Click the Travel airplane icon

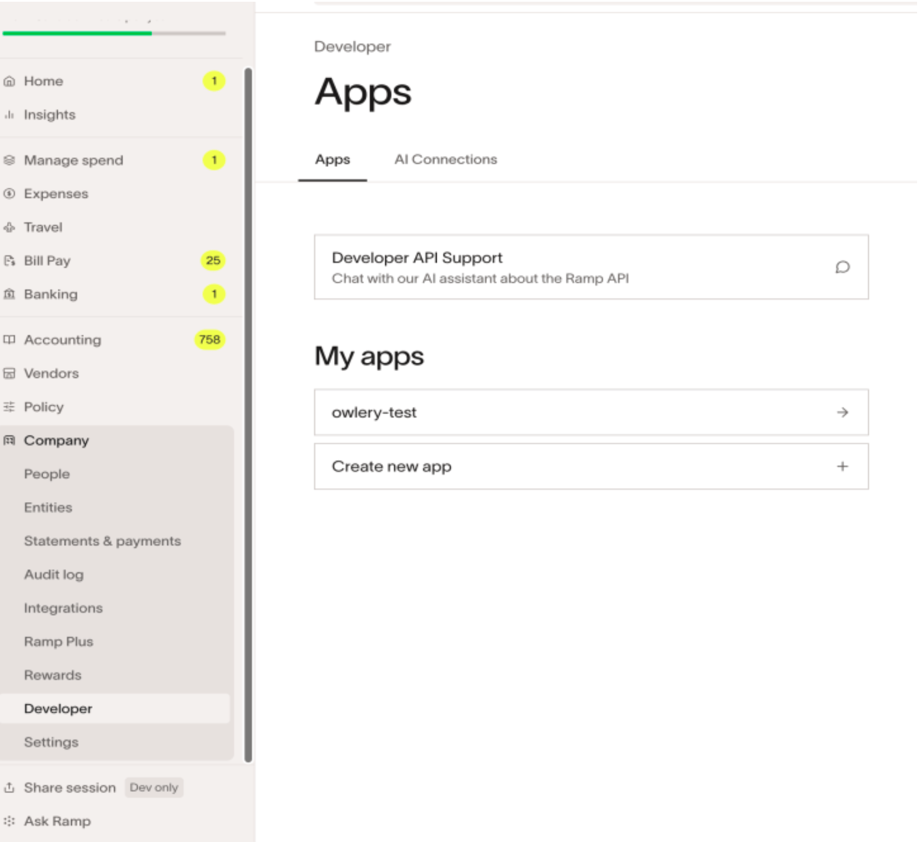click(9, 227)
